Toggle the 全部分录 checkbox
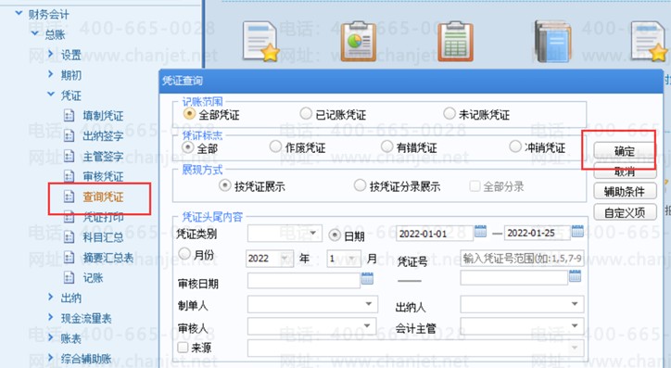The width and height of the screenshot is (671, 368). point(475,186)
